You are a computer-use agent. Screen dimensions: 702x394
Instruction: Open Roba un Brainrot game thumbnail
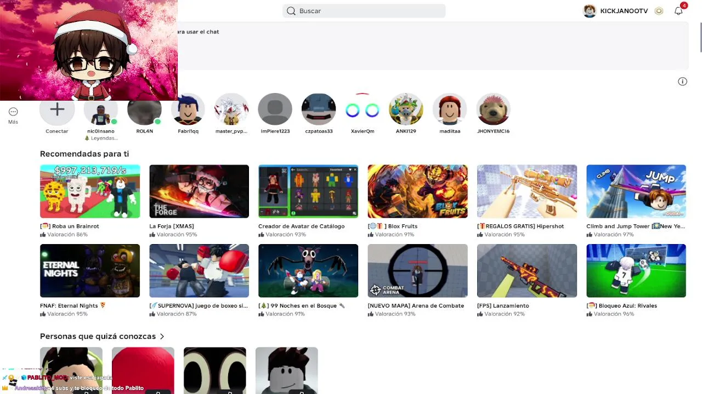(90, 192)
